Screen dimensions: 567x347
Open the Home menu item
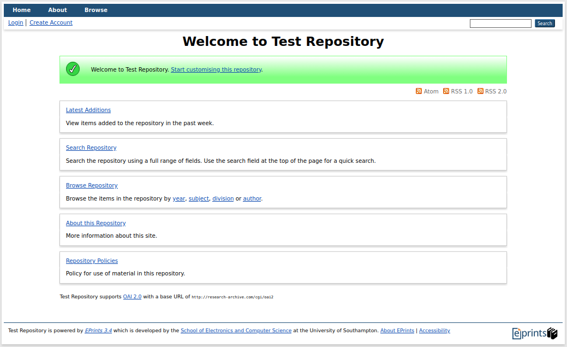[x=22, y=10]
